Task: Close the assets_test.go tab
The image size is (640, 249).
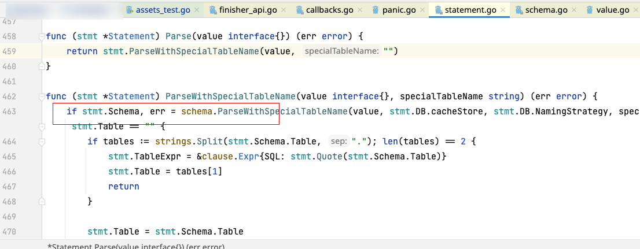Action: tap(197, 10)
